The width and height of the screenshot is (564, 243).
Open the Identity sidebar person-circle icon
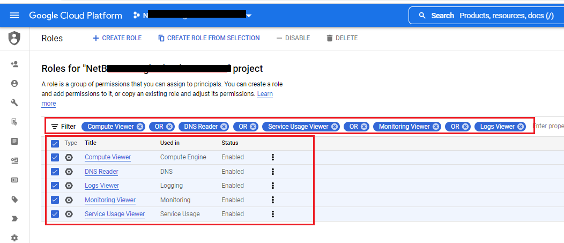coord(14,84)
